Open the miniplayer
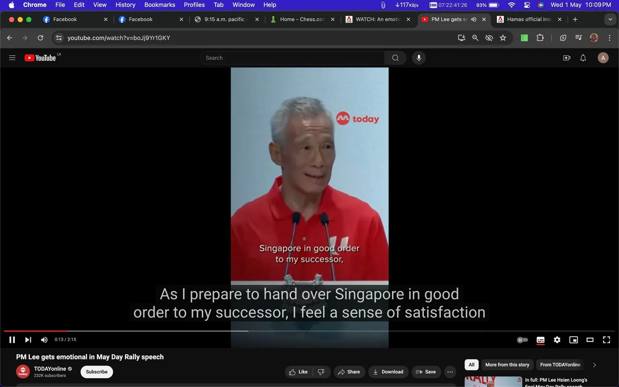Image resolution: width=619 pixels, height=387 pixels. coord(573,340)
